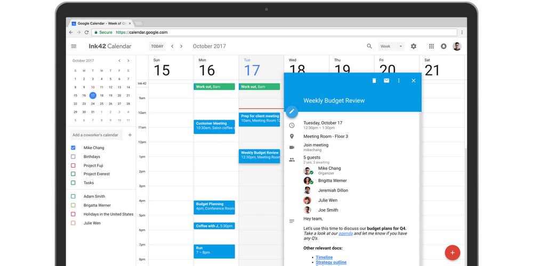Enable the Project Fuji calendar

tap(73, 165)
